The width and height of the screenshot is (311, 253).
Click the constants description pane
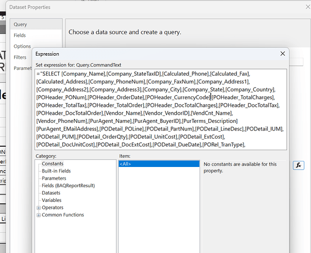click(243, 202)
